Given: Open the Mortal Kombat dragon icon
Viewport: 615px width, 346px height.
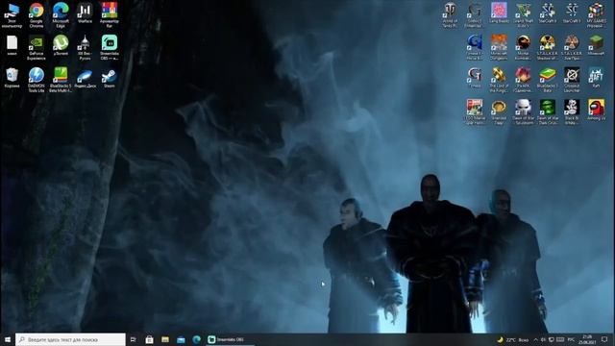Looking at the screenshot, I should click(523, 47).
